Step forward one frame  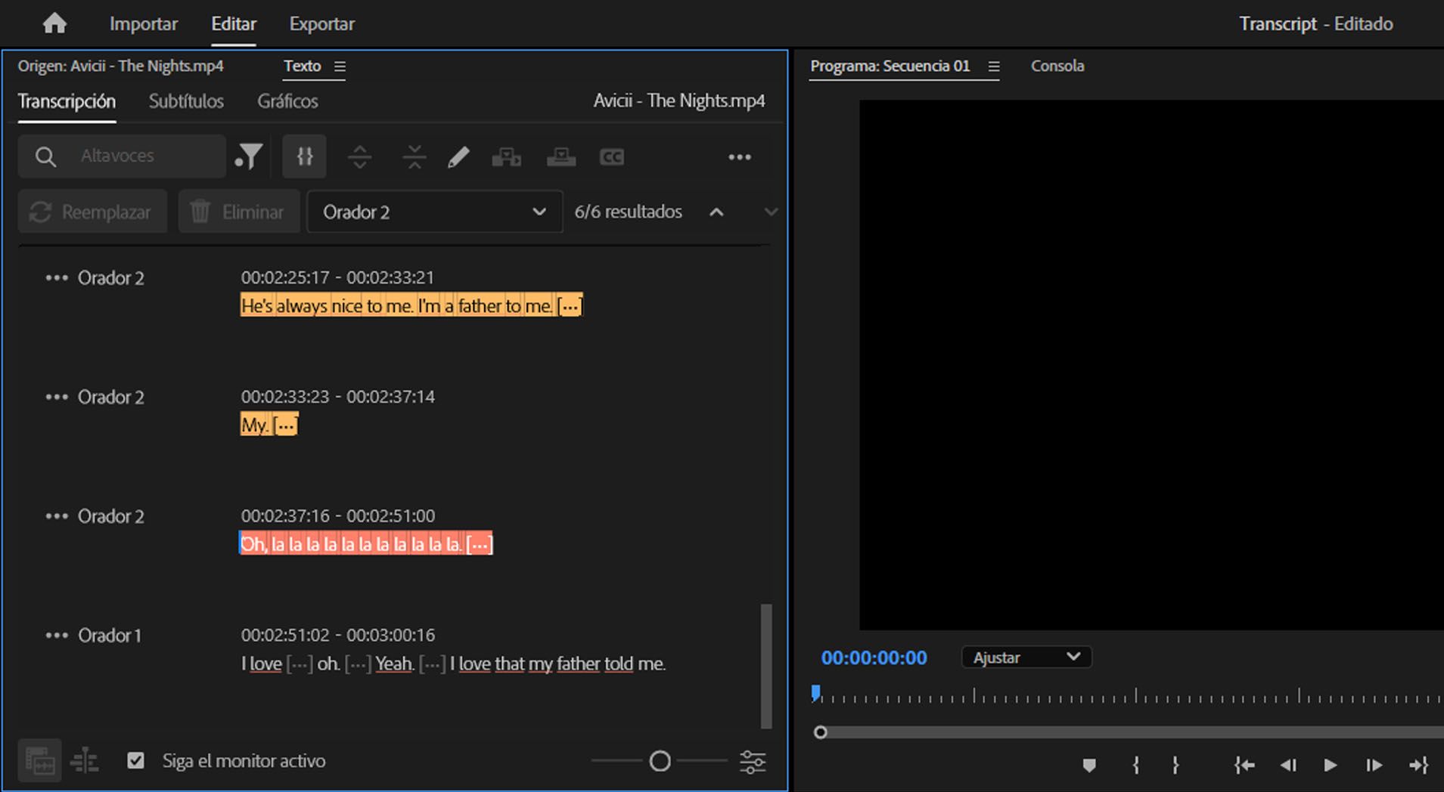tap(1374, 766)
